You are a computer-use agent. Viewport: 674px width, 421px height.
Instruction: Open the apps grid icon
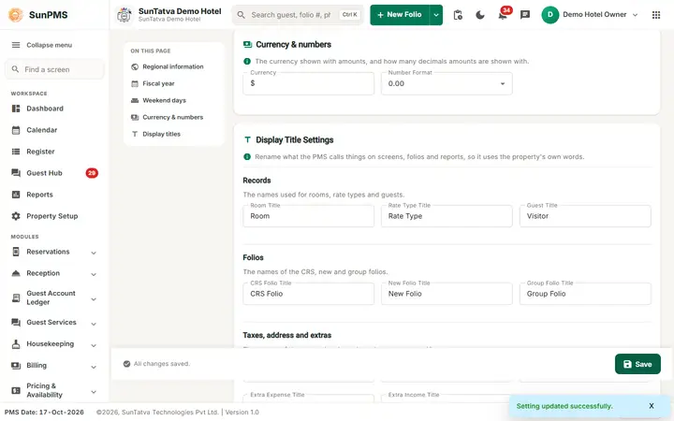click(x=656, y=15)
